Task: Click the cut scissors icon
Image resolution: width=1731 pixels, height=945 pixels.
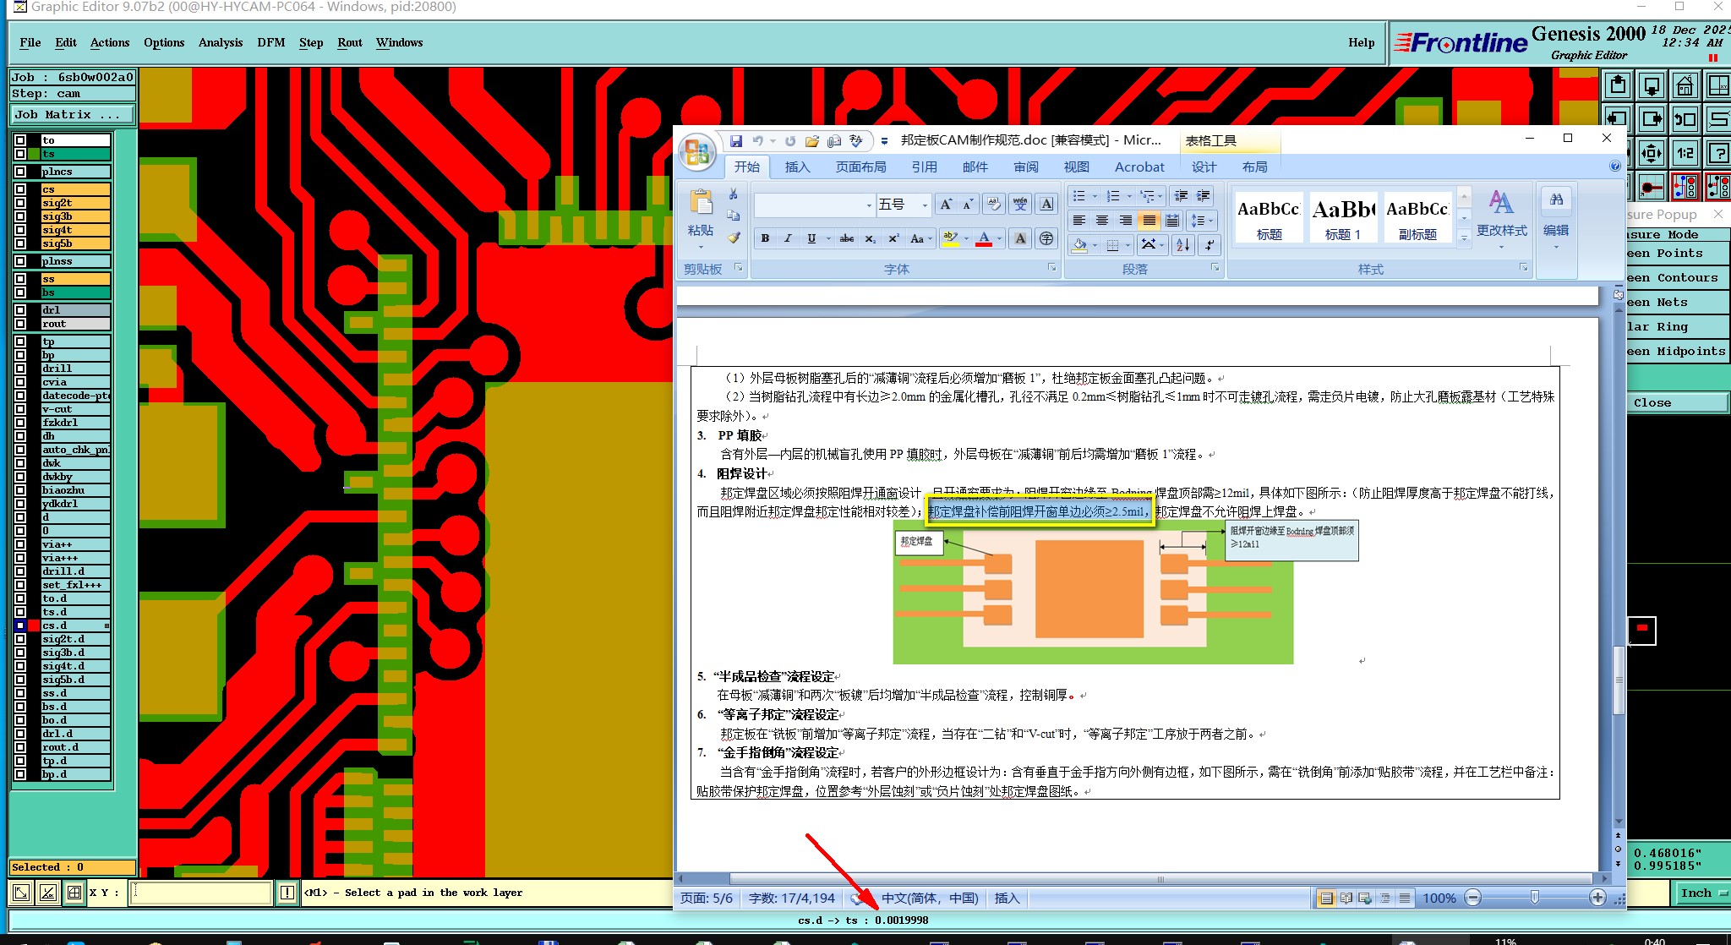Action: (734, 194)
